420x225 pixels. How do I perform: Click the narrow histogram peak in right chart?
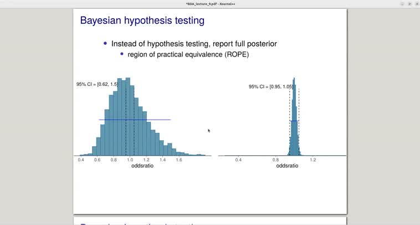(x=294, y=116)
